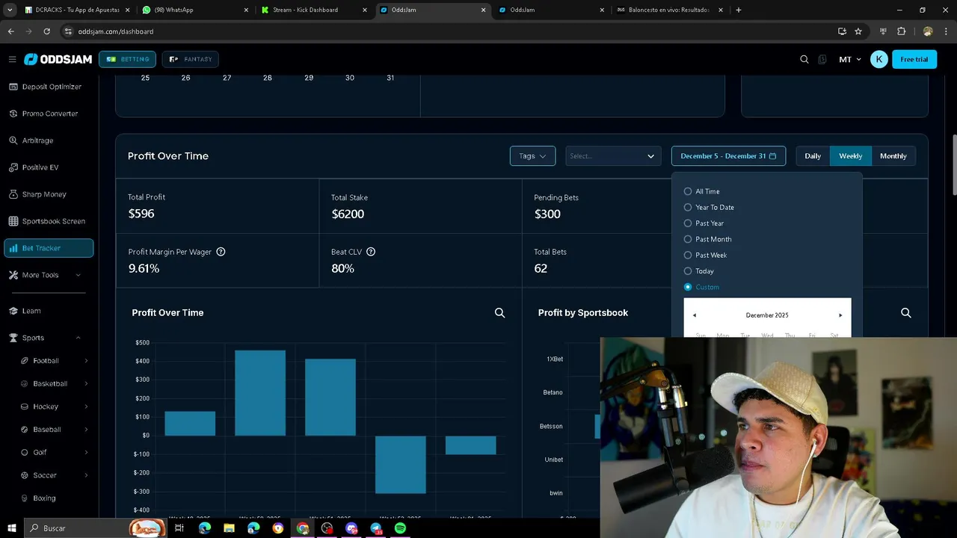
Task: Select Year To Date range
Action: (x=709, y=207)
